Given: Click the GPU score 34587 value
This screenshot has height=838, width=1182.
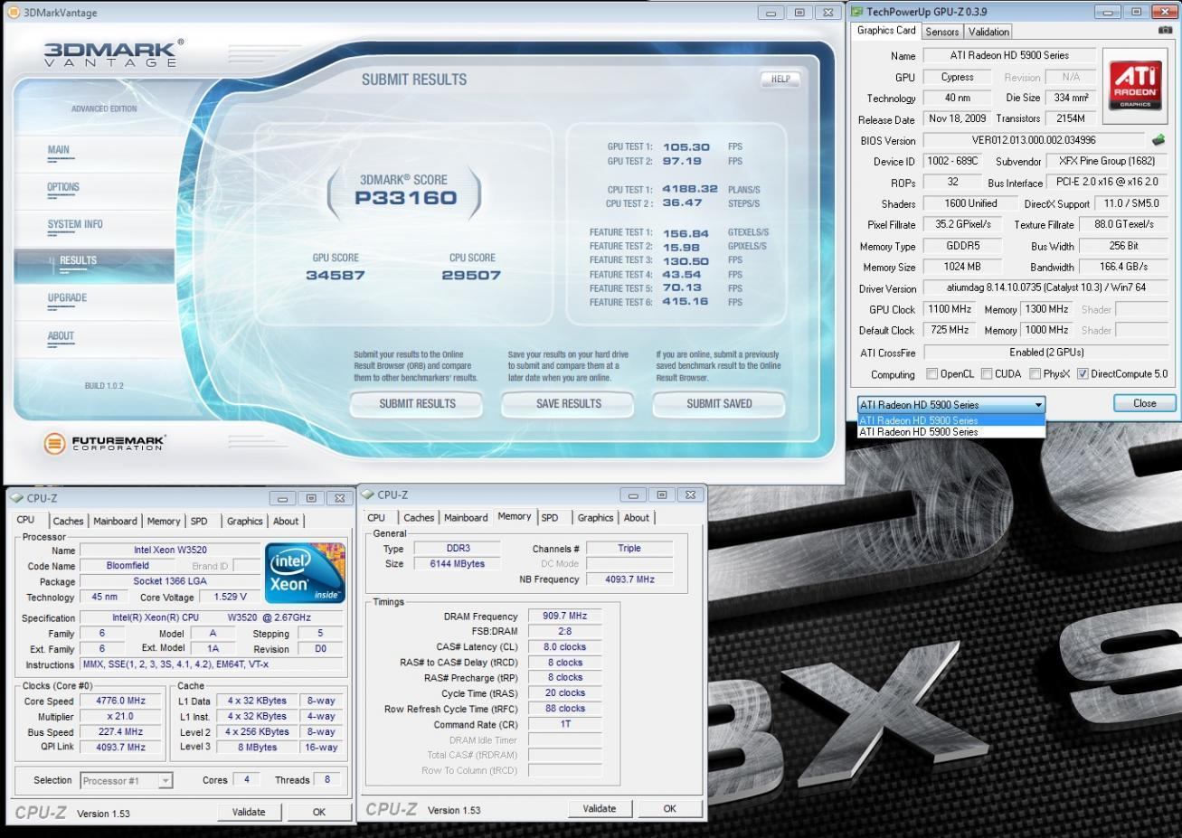Looking at the screenshot, I should pyautogui.click(x=336, y=275).
